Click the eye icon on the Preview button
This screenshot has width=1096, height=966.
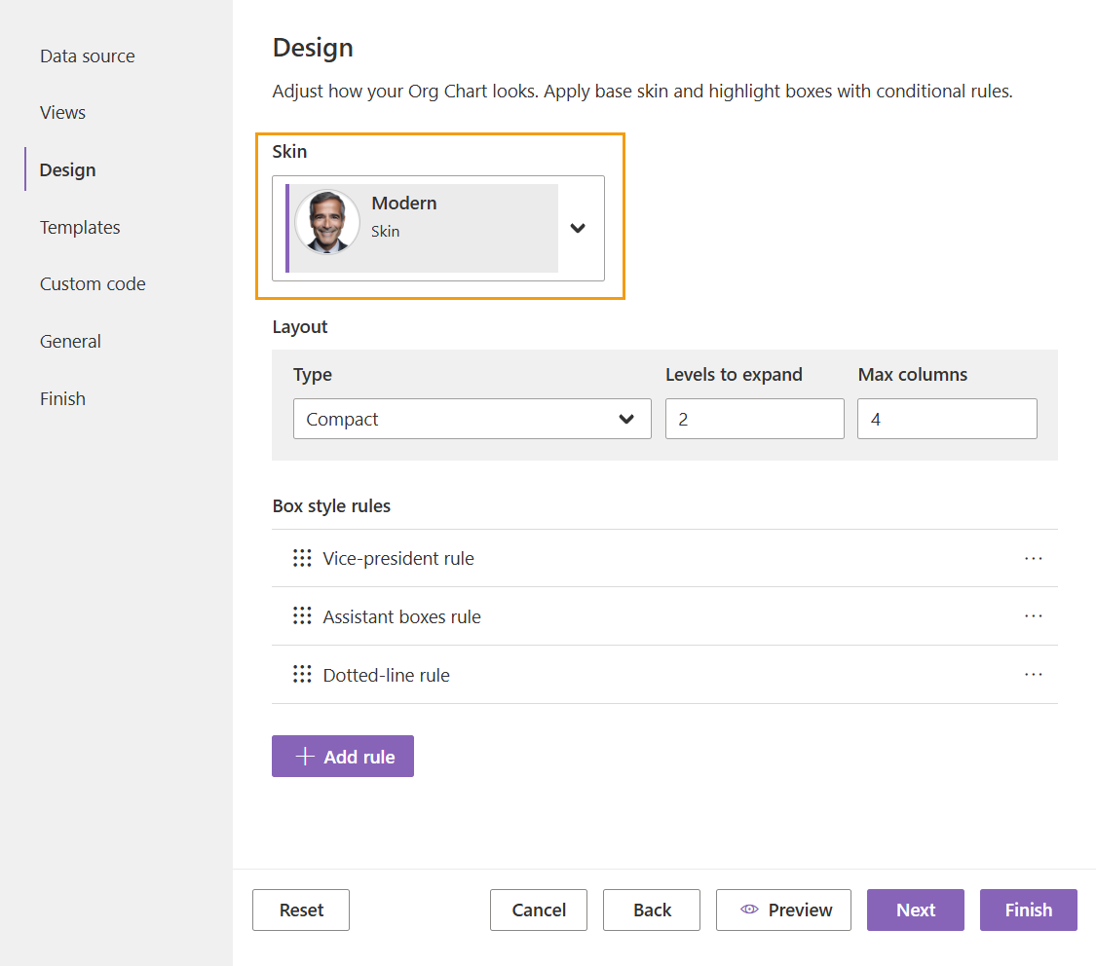coord(749,910)
